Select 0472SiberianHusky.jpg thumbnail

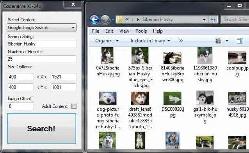click(107, 56)
